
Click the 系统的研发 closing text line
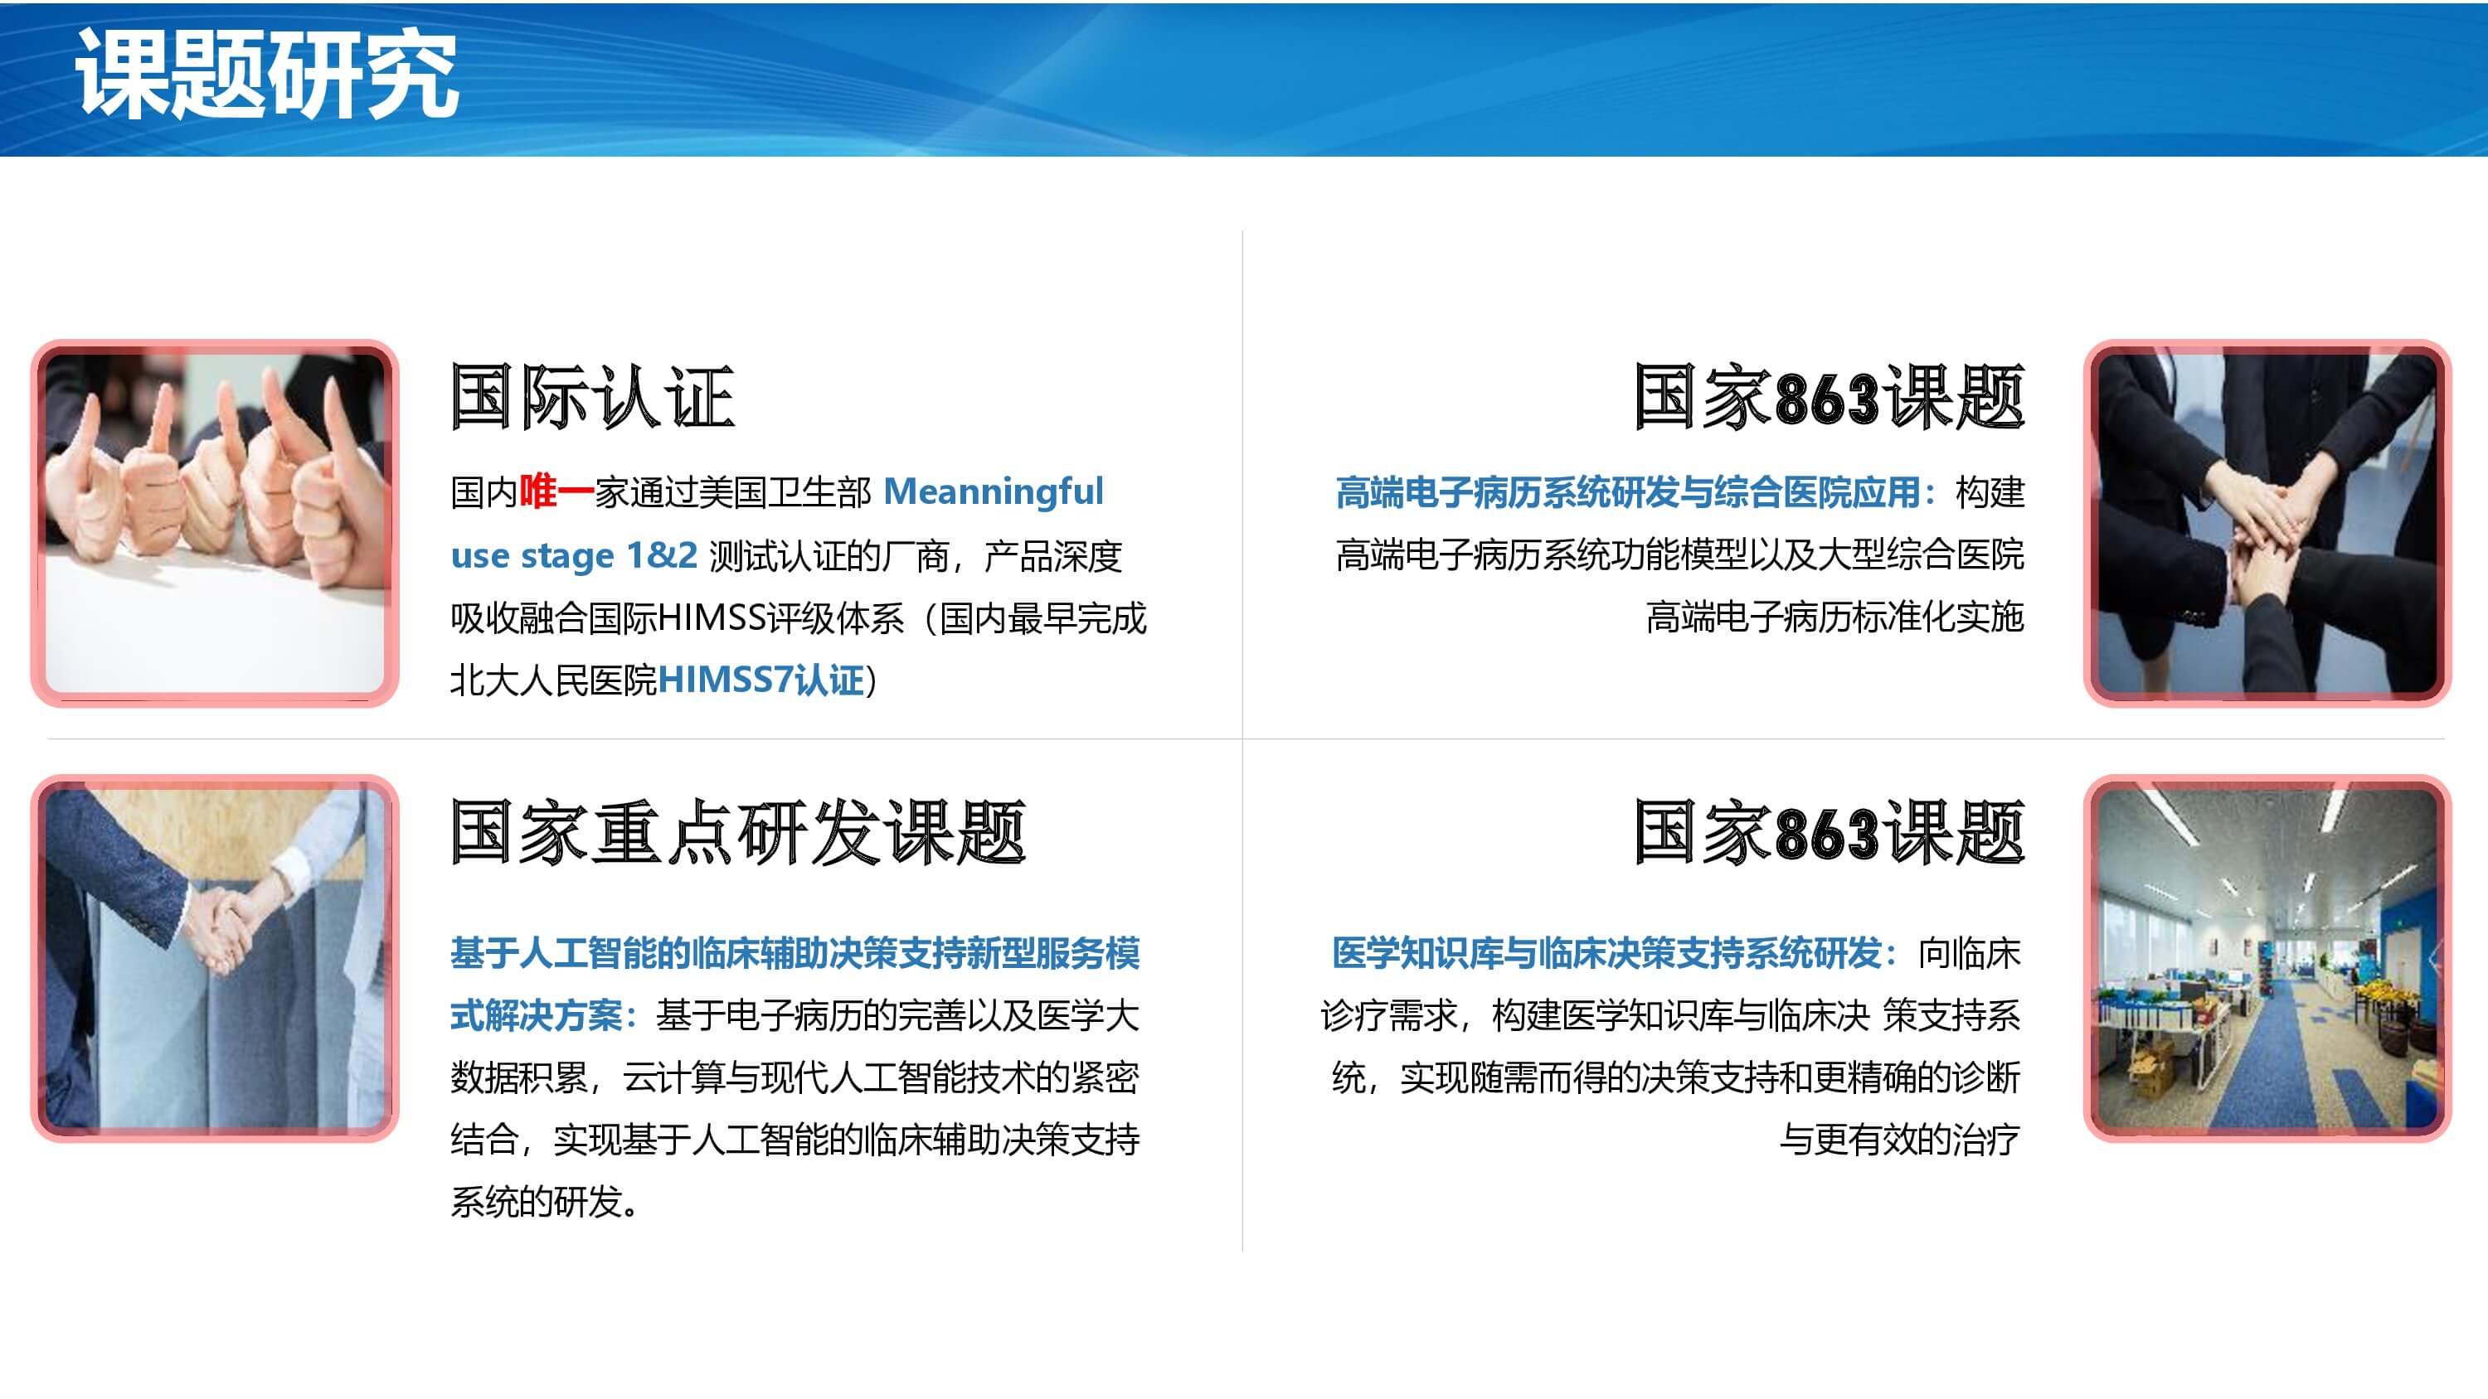coord(543,1203)
